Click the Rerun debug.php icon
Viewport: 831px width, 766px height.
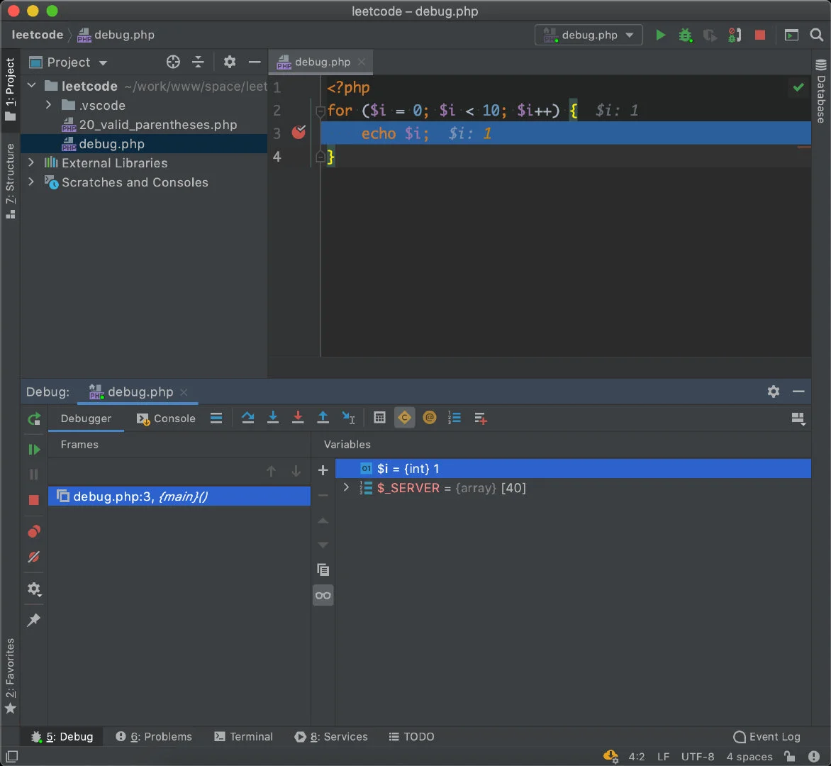click(33, 419)
